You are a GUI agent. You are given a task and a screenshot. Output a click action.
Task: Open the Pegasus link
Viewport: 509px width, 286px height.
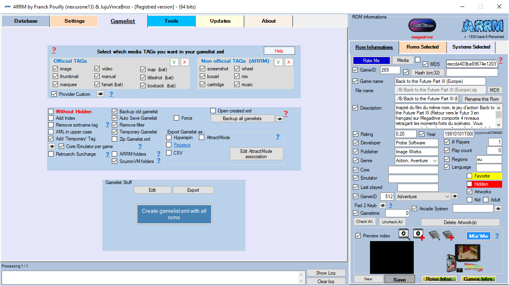[182, 145]
